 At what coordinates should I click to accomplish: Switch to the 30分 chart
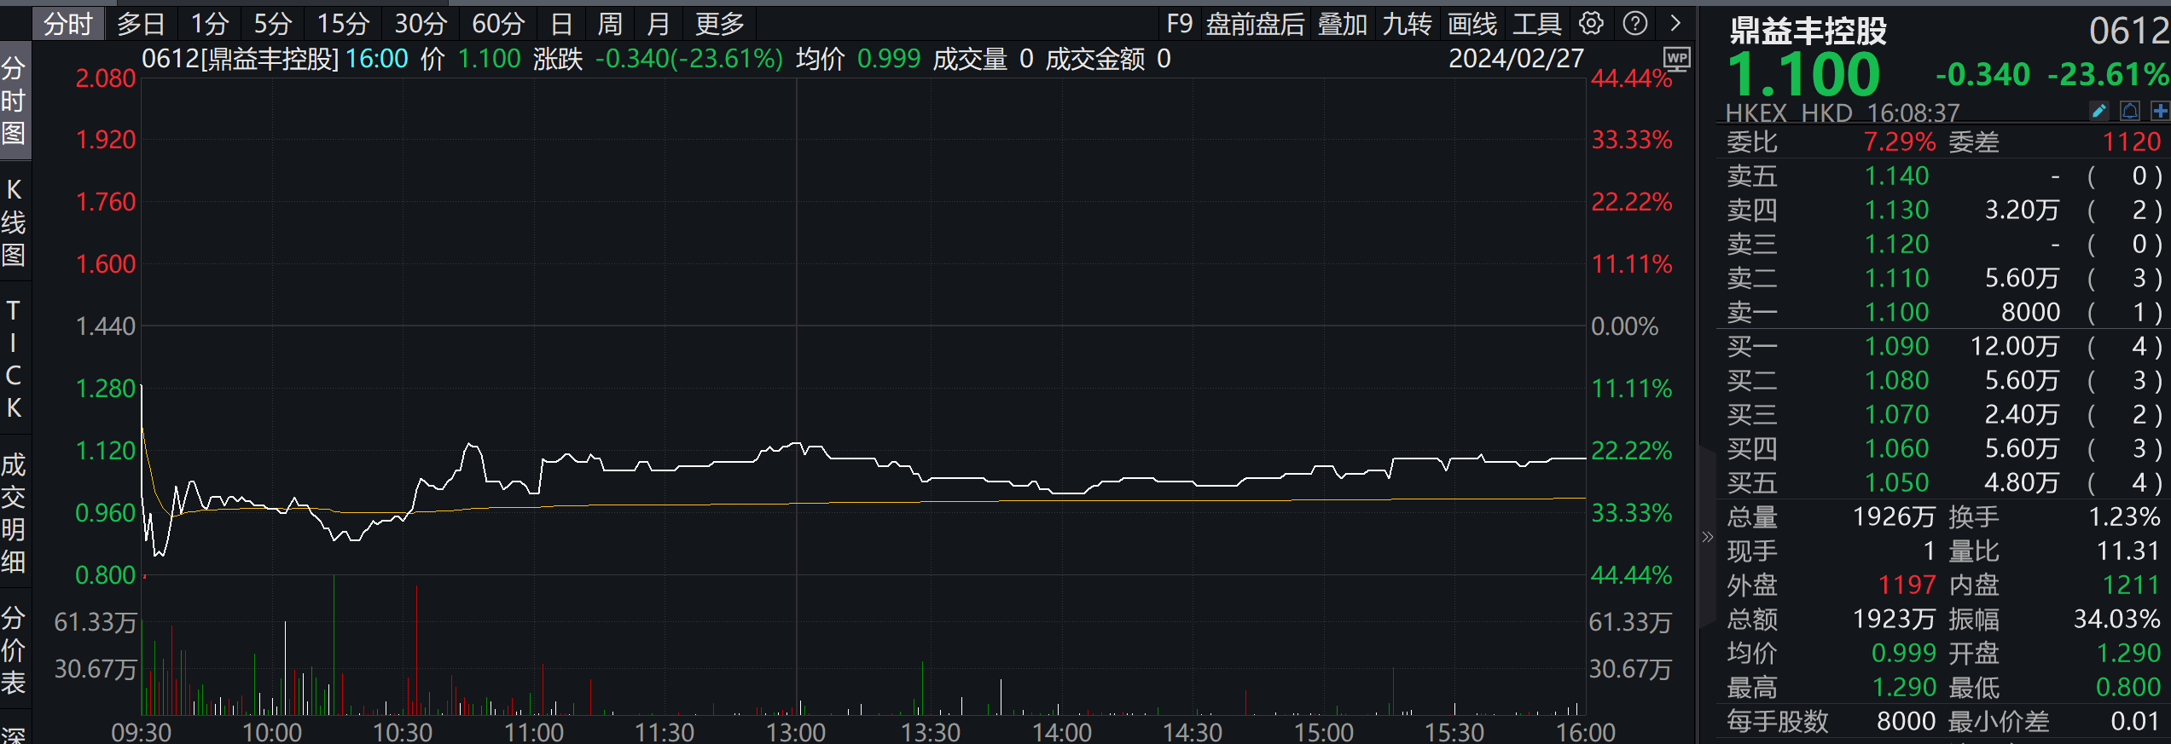(x=421, y=24)
